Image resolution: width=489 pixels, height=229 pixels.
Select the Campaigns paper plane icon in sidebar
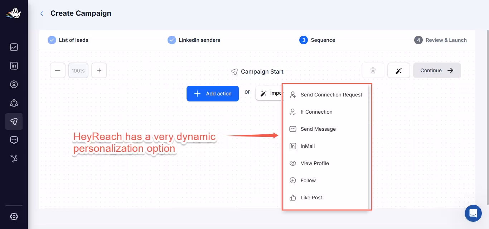point(14,121)
